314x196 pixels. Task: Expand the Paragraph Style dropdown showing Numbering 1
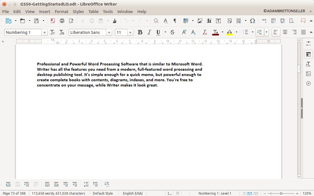click(44, 32)
